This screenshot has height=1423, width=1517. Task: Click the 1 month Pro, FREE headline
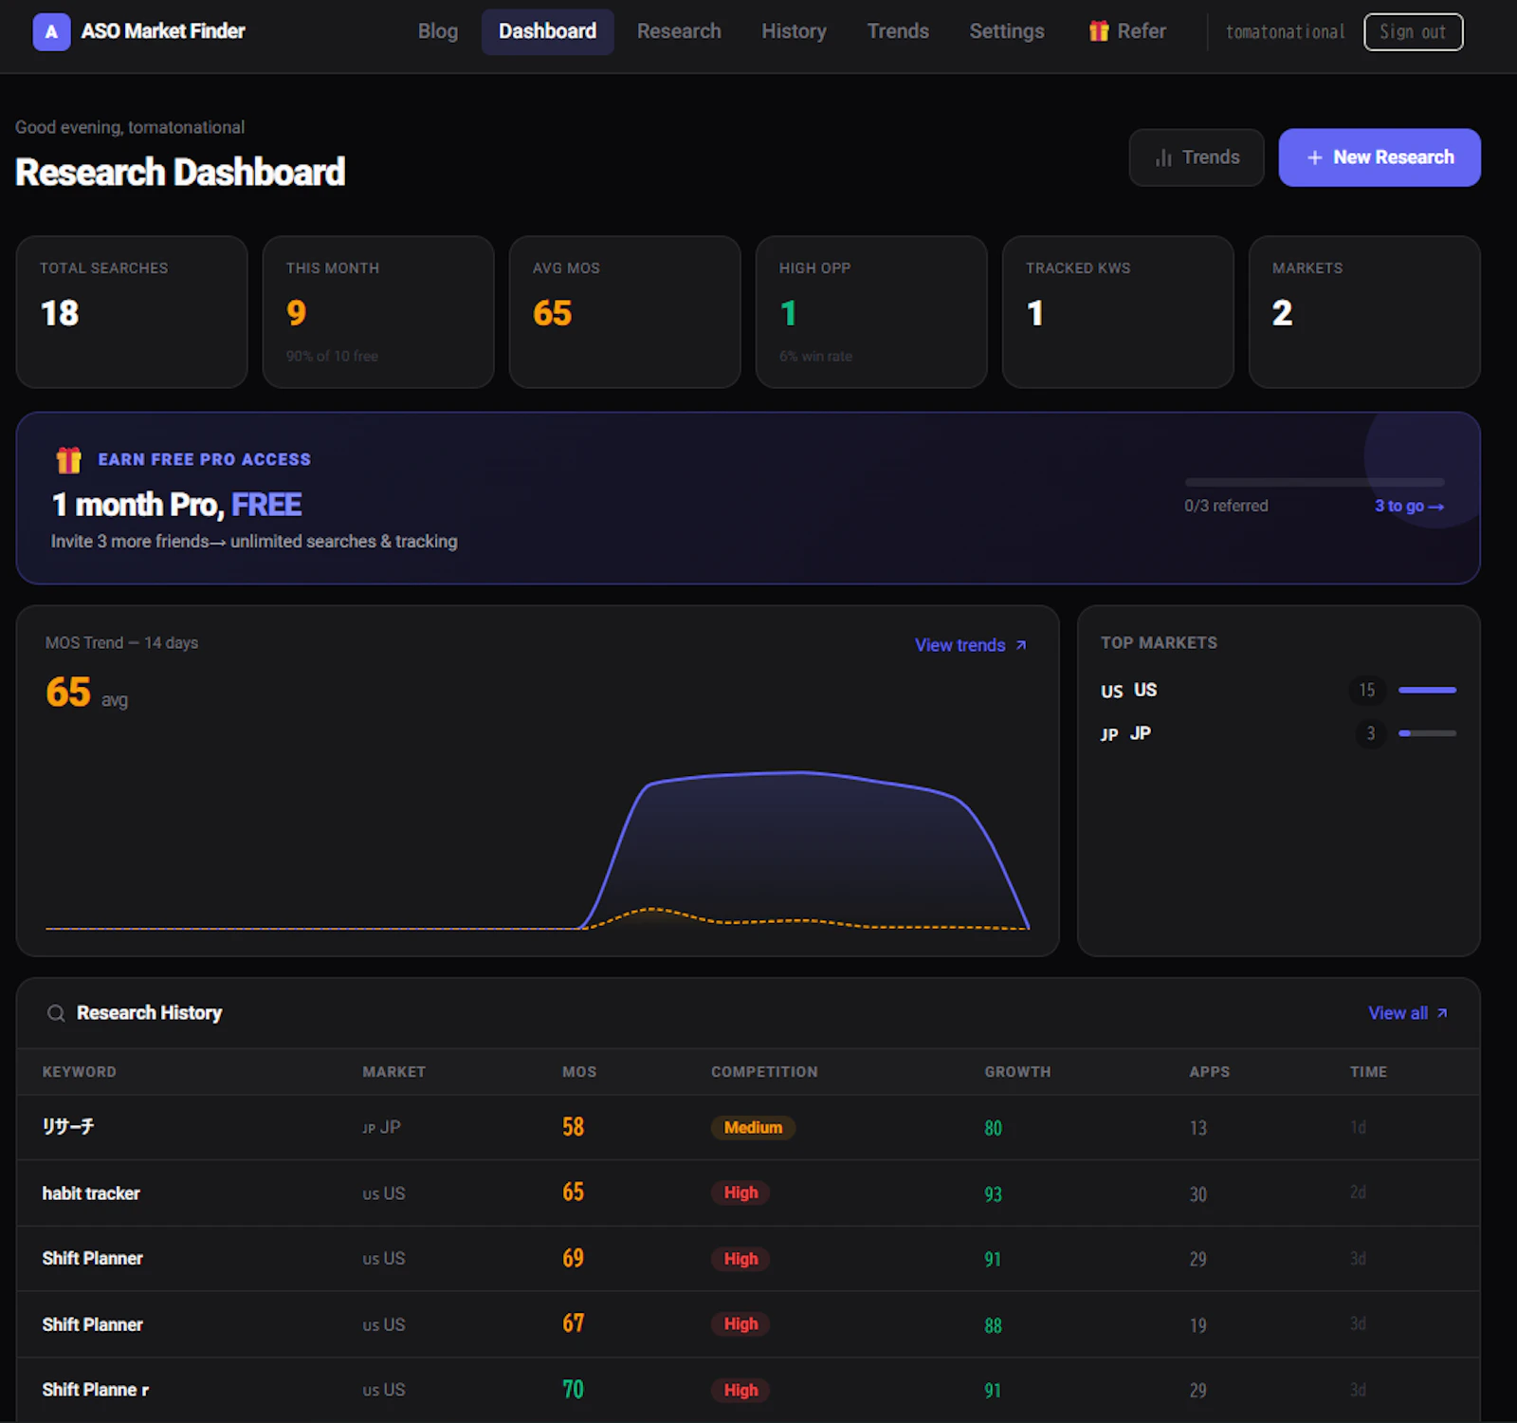coord(176,505)
